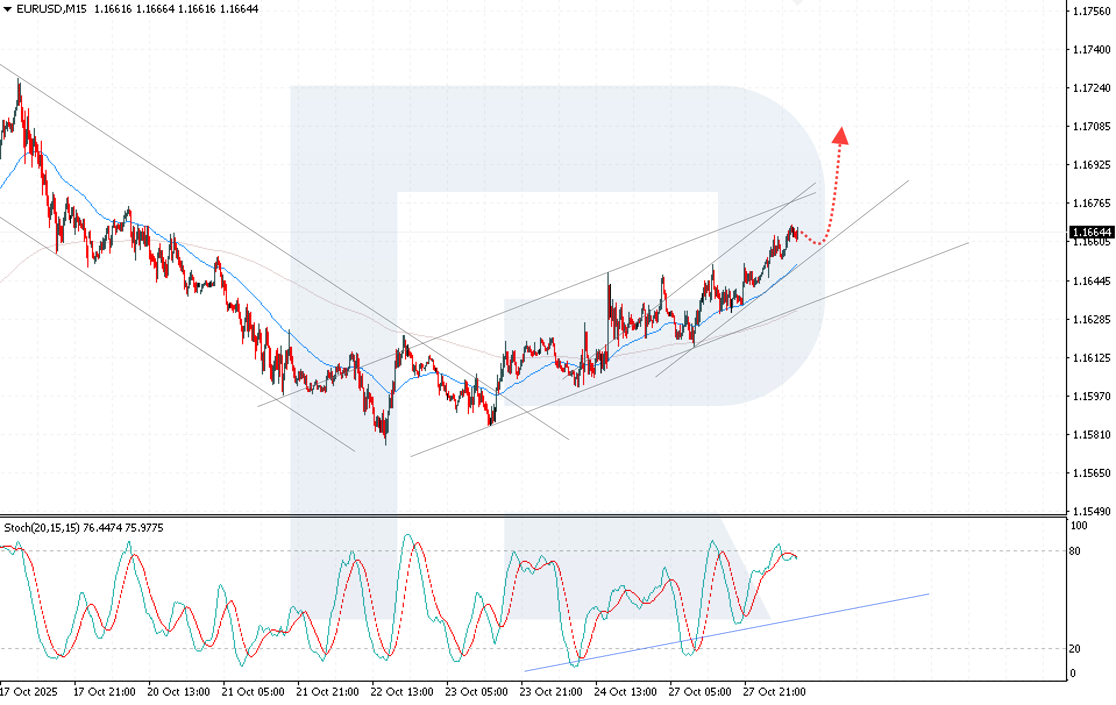Click the 1.15490 price axis label
Viewport: 1116px width, 705px height.
[1092, 511]
